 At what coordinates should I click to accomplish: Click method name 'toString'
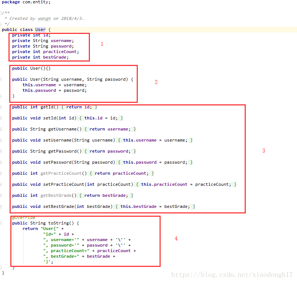coord(59,223)
